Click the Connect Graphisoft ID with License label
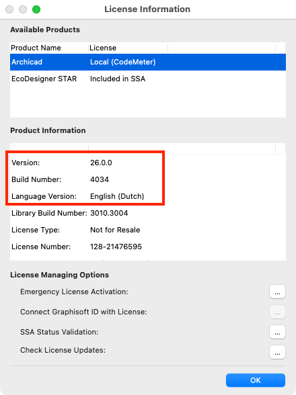 coord(83,312)
